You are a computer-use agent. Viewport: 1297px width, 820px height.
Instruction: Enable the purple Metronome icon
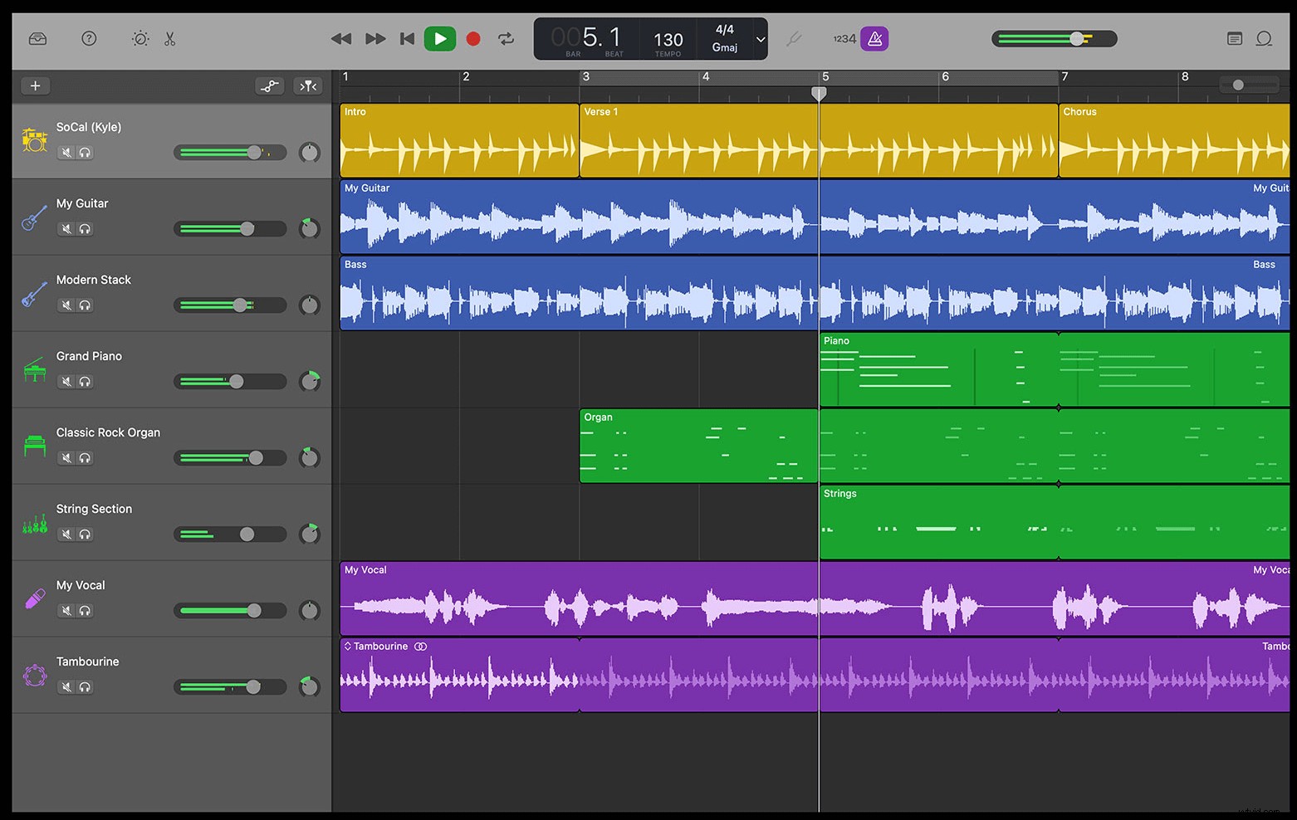[x=874, y=38]
